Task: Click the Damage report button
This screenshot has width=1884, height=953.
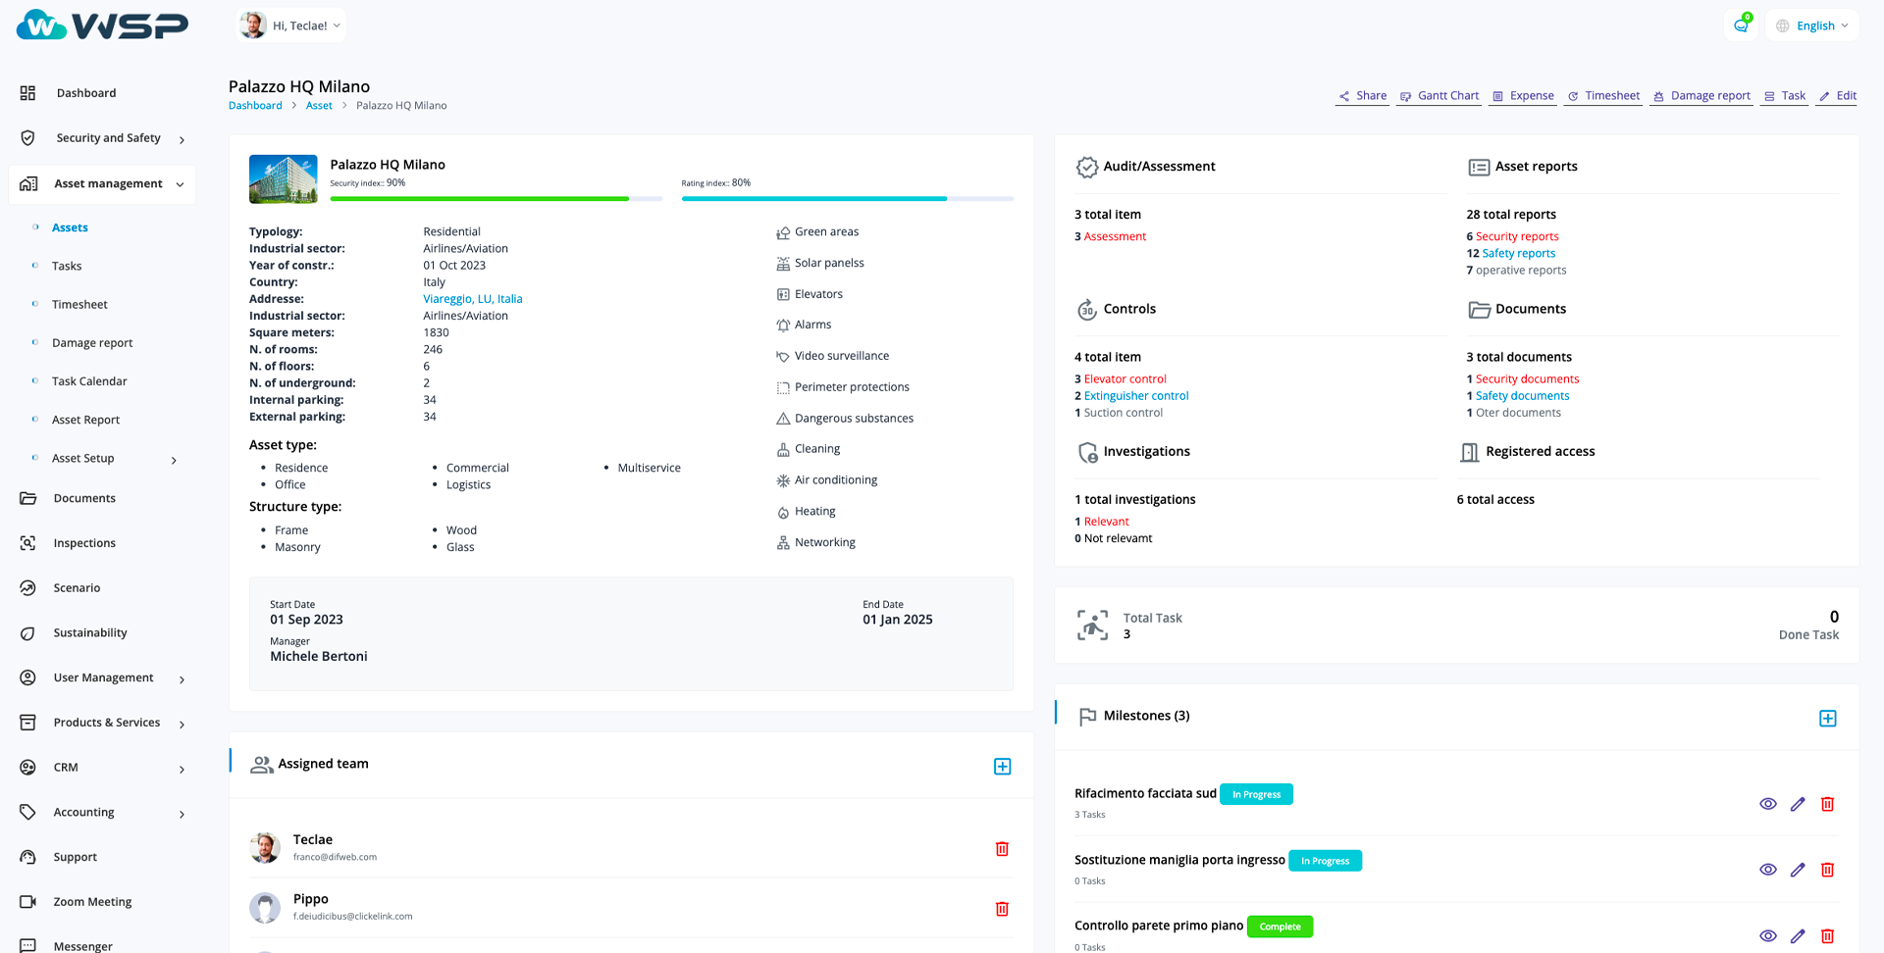Action: 1701,96
